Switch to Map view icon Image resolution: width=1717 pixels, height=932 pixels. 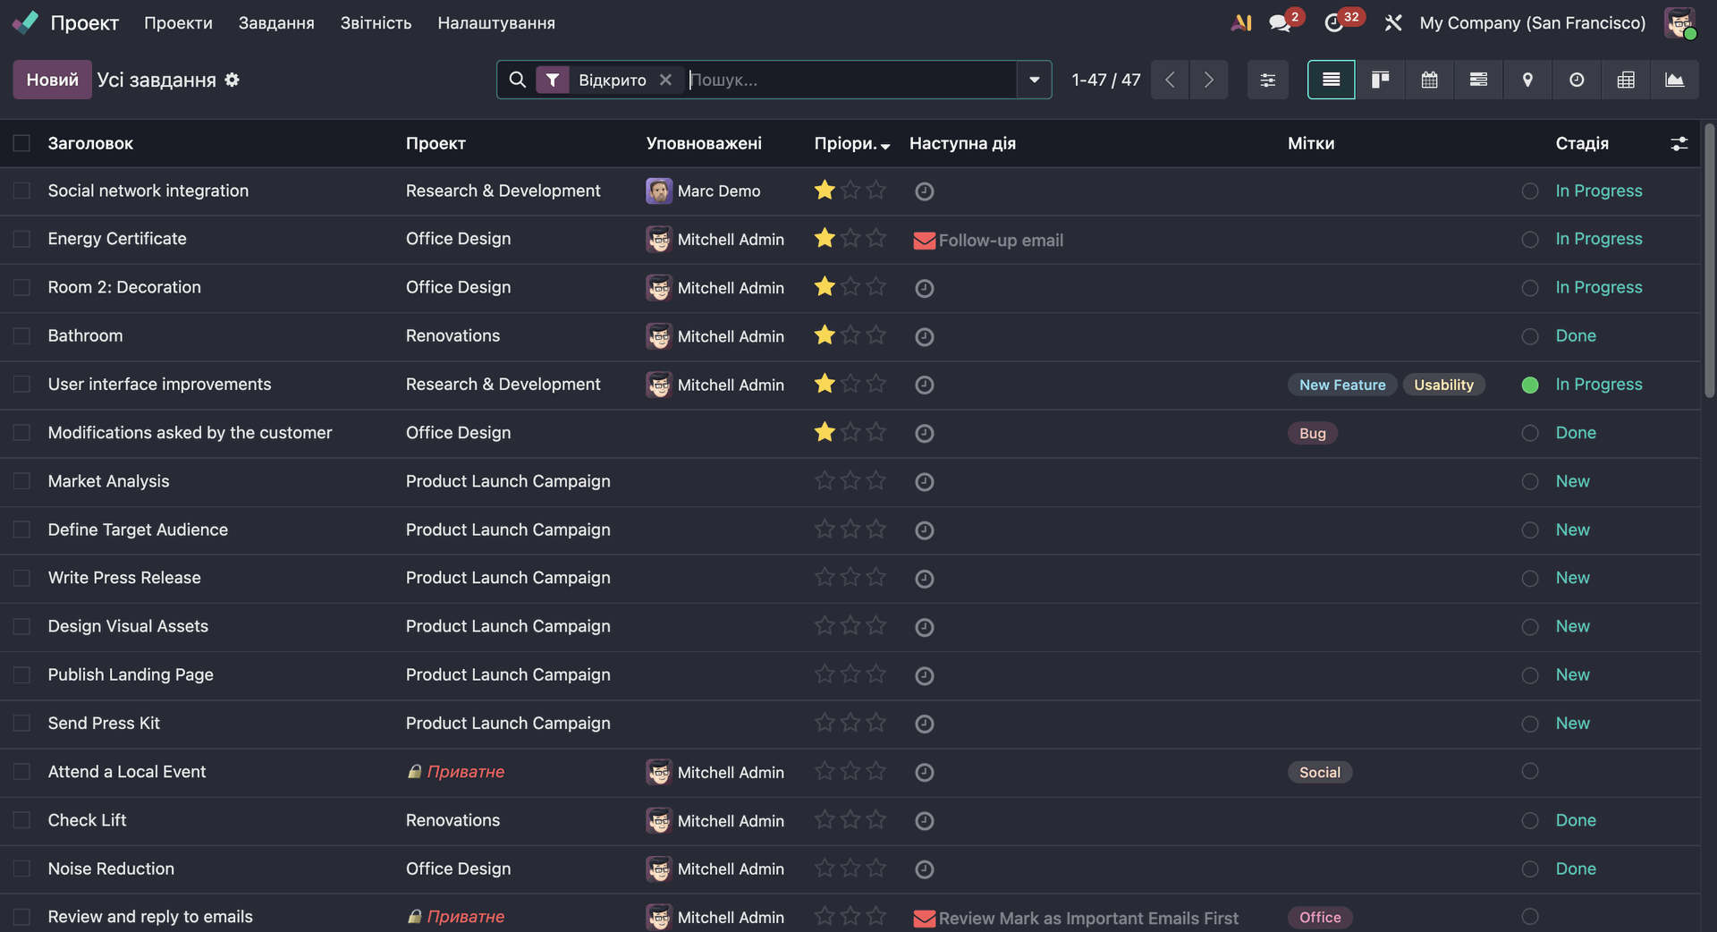[1527, 80]
